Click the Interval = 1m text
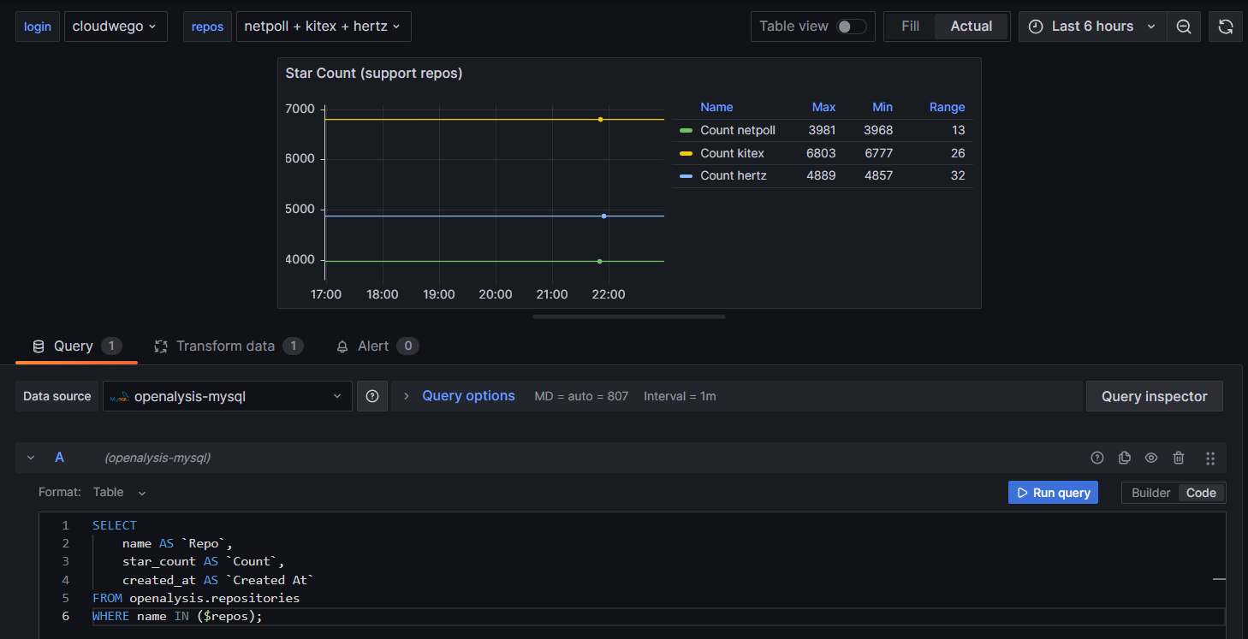Viewport: 1248px width, 639px height. click(x=680, y=396)
